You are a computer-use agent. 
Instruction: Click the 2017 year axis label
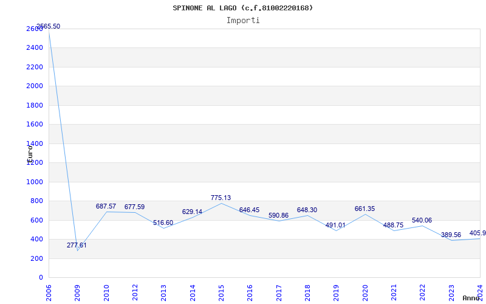point(279,292)
